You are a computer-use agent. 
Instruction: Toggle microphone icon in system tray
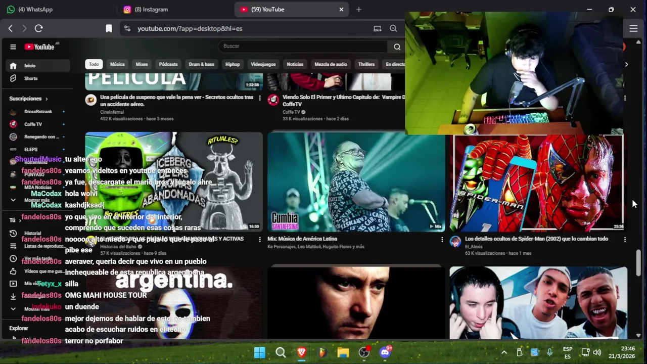(549, 352)
